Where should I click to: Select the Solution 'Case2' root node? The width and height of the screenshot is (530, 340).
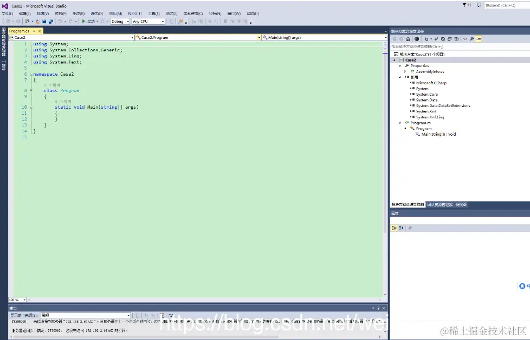[422, 54]
